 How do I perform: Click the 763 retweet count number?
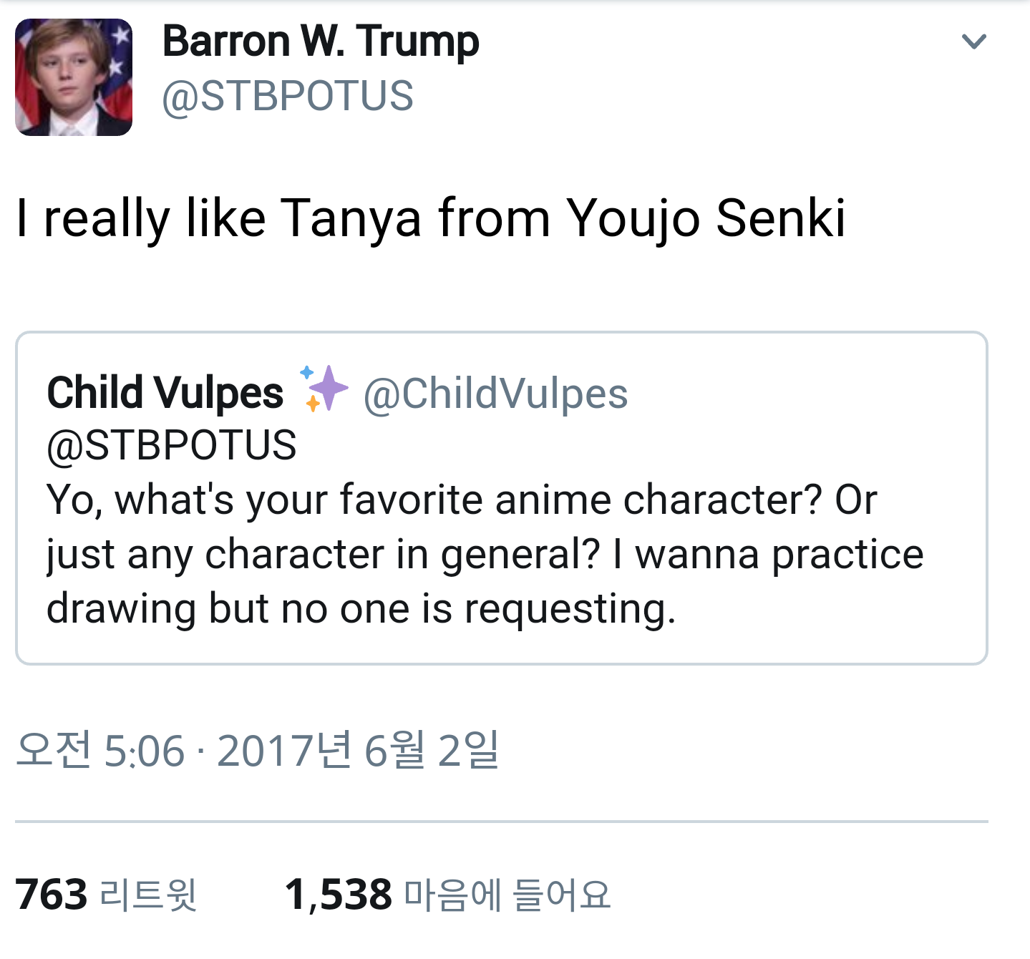52,895
